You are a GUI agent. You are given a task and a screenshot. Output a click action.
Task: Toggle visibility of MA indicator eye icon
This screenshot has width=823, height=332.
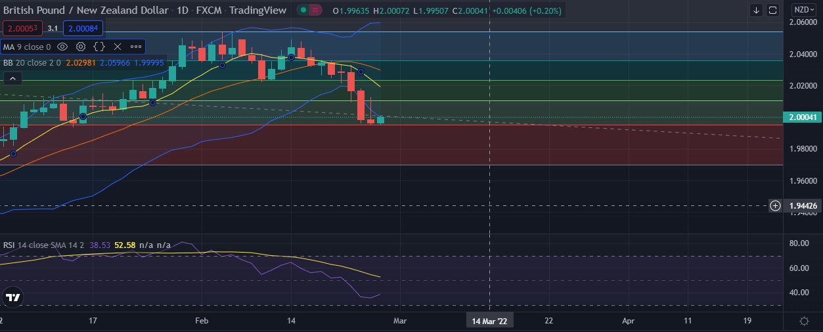(x=62, y=47)
